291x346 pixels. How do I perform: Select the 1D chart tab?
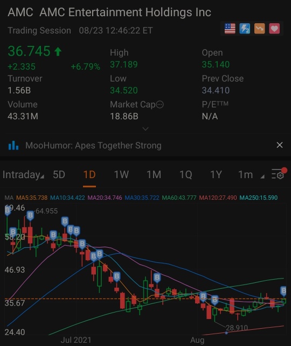point(89,174)
